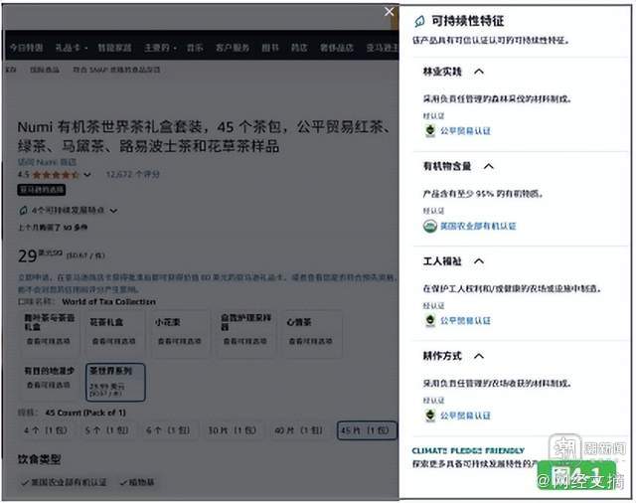This screenshot has height=503, width=636.
Task: Open 客户服务 in the navigation bar
Action: (233, 48)
